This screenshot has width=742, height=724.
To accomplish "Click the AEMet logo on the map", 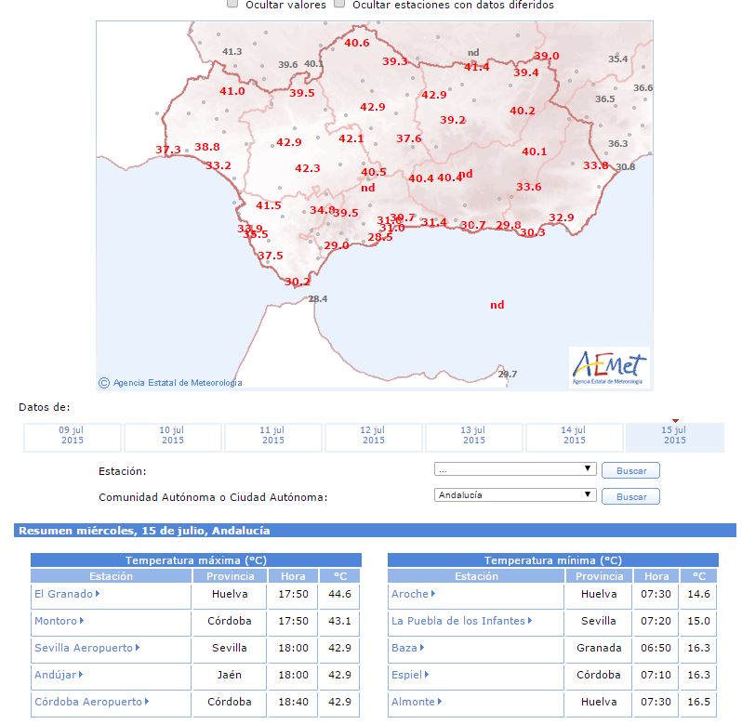I will click(x=609, y=368).
